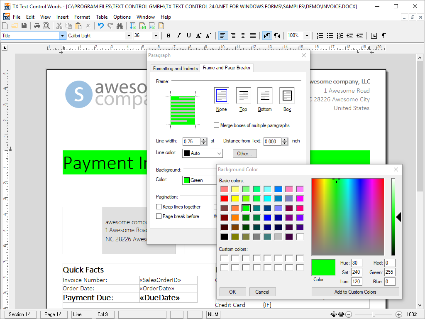Screen dimensions: 425x319
Task: Check the Keep lines together option
Action: click(x=159, y=207)
